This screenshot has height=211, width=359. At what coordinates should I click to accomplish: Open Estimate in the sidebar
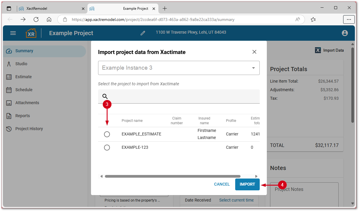click(44, 77)
